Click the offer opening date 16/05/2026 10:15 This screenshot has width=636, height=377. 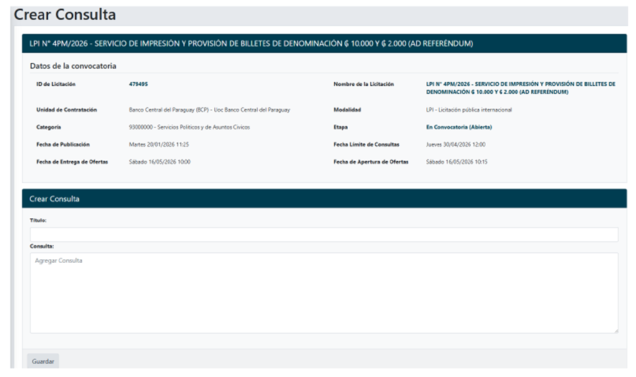pyautogui.click(x=456, y=162)
